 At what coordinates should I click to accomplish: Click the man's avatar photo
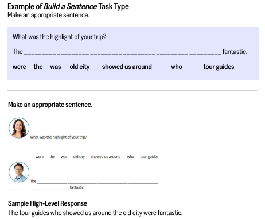click(x=19, y=172)
